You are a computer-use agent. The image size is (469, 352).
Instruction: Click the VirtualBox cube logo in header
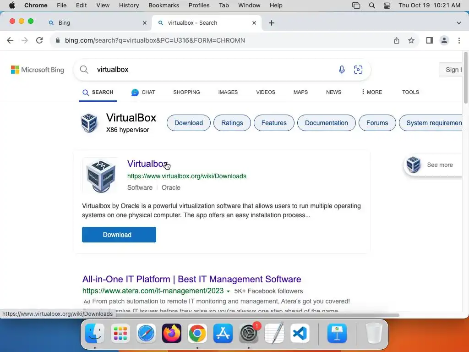click(89, 123)
